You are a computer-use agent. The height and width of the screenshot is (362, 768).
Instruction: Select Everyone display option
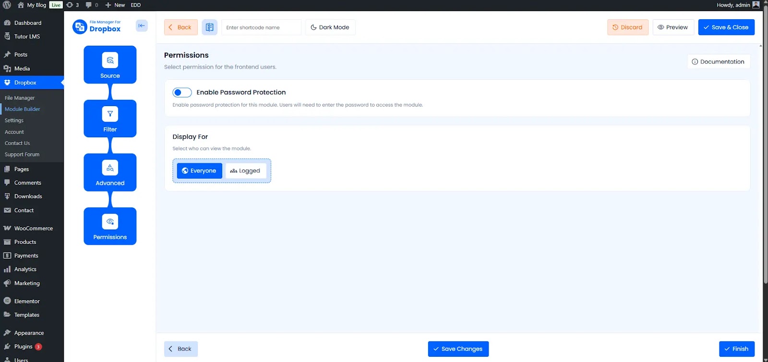click(x=199, y=170)
